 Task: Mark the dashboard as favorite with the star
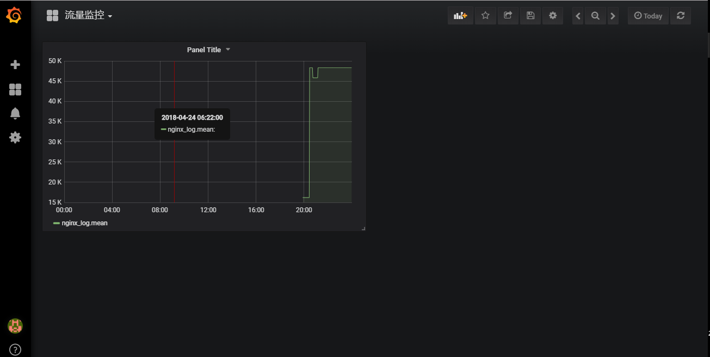pos(485,16)
